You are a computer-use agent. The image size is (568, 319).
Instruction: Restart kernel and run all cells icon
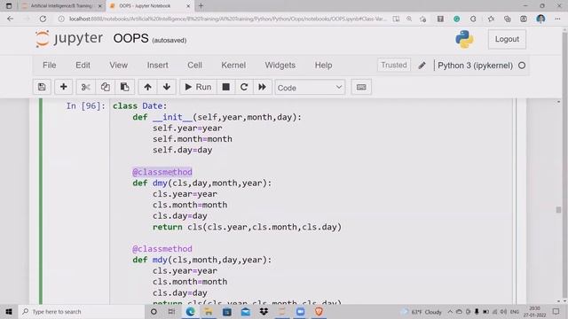[263, 87]
